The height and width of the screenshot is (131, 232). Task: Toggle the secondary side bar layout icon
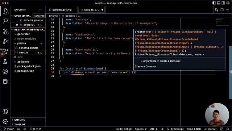[x=223, y=3]
